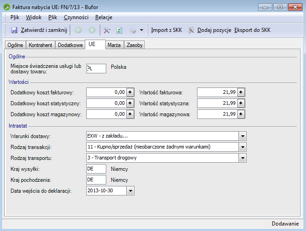
Task: Click plus button next to Wartość statystyczna
Action: coord(241,103)
